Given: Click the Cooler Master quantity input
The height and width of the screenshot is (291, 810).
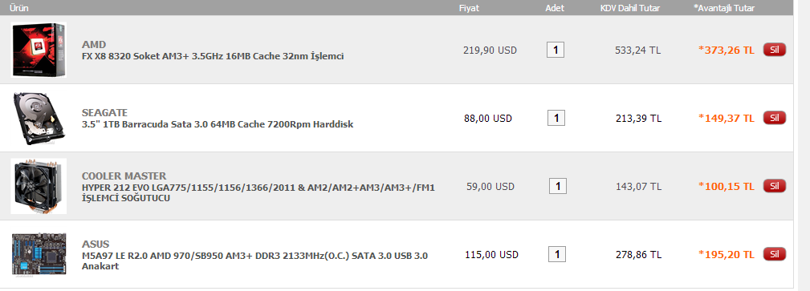Looking at the screenshot, I should pyautogui.click(x=557, y=186).
